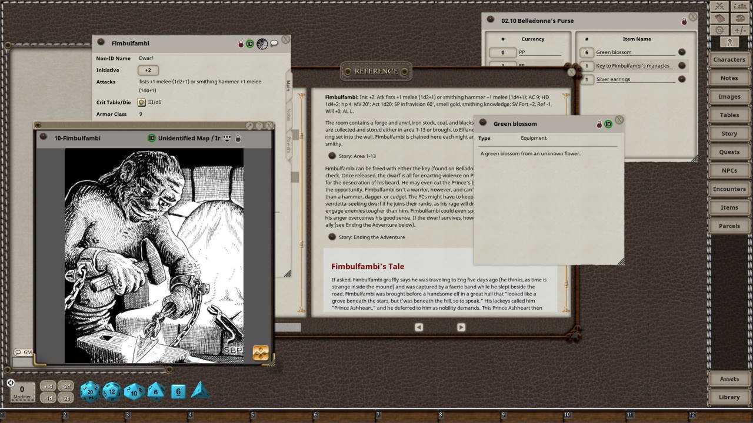
Task: Go to next reference page arrow
Action: [461, 327]
